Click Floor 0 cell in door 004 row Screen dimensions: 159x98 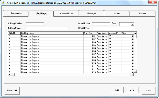128,45
